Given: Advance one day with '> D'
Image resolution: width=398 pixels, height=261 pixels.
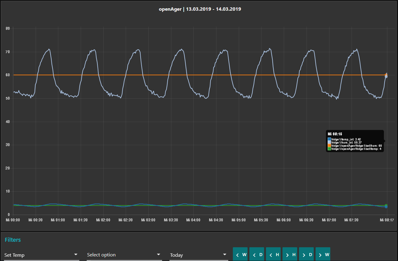Looking at the screenshot, I should pyautogui.click(x=306, y=254).
